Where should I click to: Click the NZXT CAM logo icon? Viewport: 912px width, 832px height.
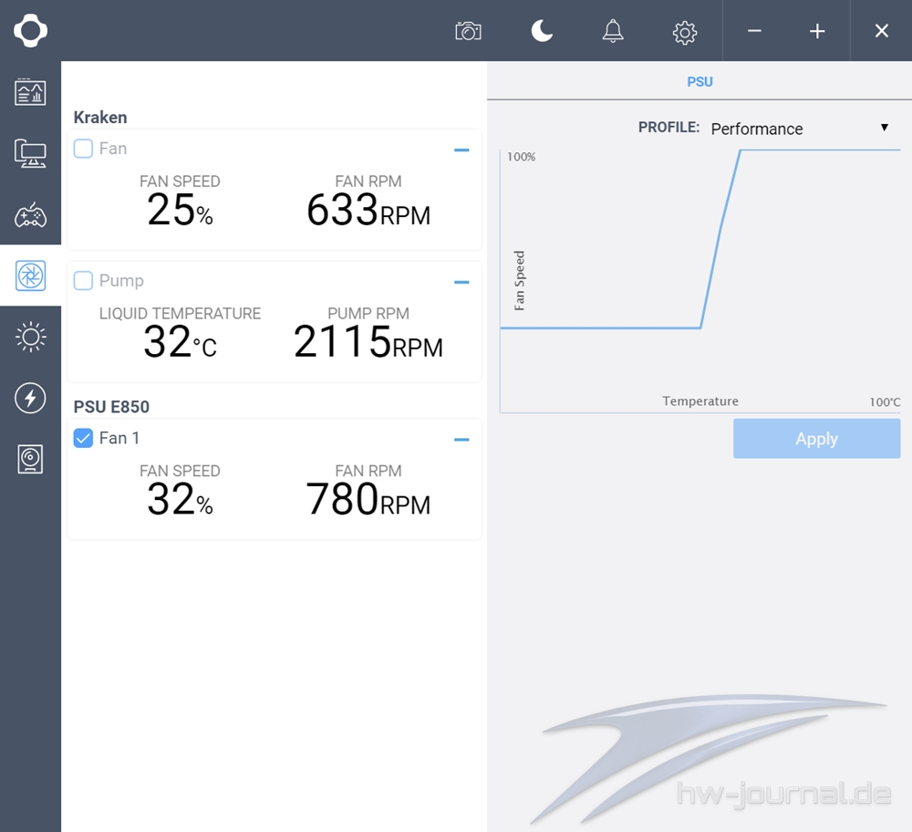pos(30,31)
